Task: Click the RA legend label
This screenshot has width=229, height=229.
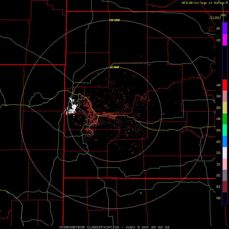Action: (219, 131)
